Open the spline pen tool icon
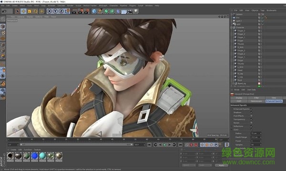 (x=100, y=11)
